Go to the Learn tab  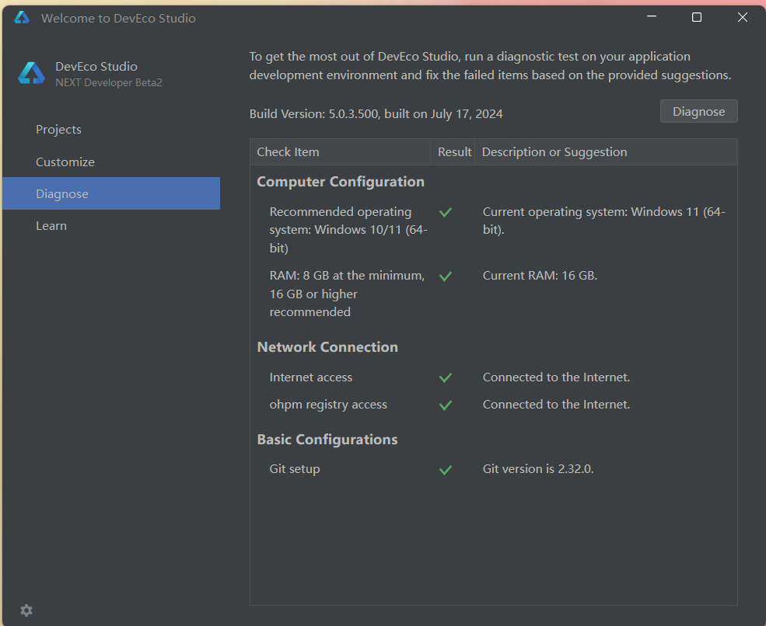111,226
